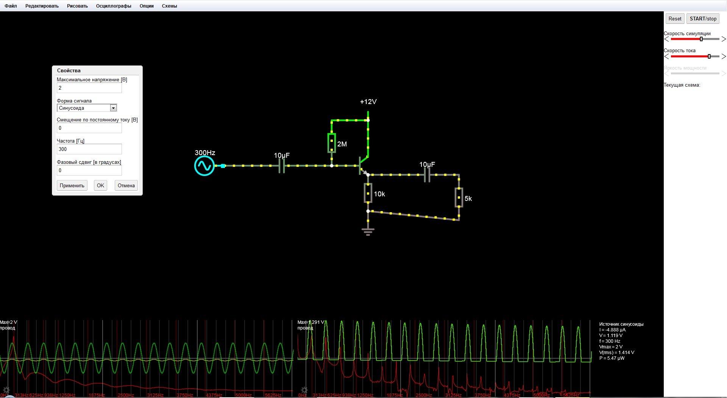Viewport: 727px width, 398px height.
Task: Select the 5k load resistor
Action: pos(459,197)
